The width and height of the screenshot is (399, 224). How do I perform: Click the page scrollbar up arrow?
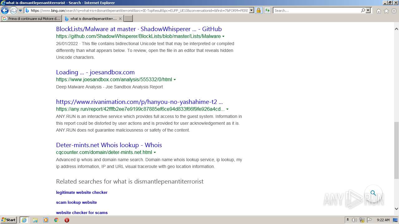click(396, 29)
